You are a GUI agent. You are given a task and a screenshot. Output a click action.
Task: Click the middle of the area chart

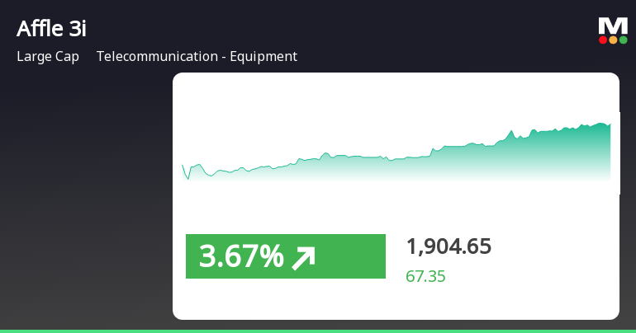point(396,165)
